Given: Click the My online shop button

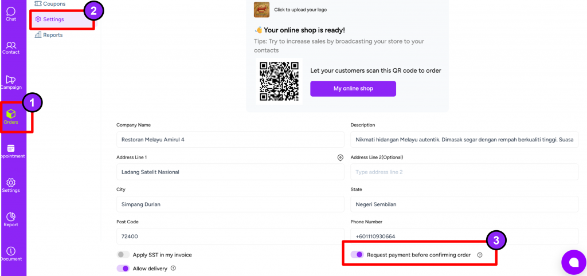Looking at the screenshot, I should pyautogui.click(x=353, y=89).
